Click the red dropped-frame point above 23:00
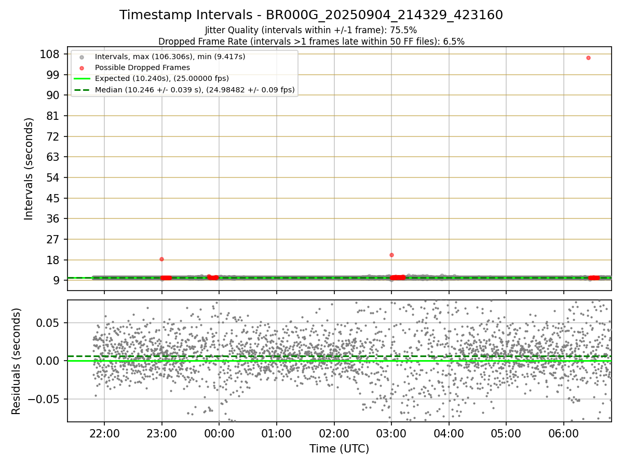Screen dimensions: 623x467 [161, 259]
